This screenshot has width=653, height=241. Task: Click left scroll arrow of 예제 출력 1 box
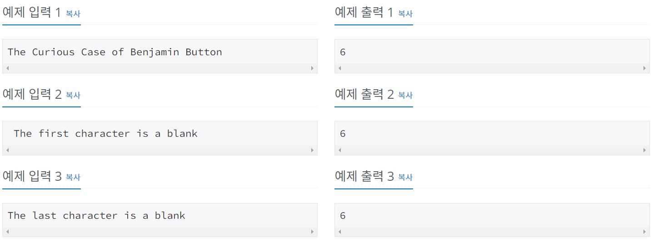tap(339, 68)
